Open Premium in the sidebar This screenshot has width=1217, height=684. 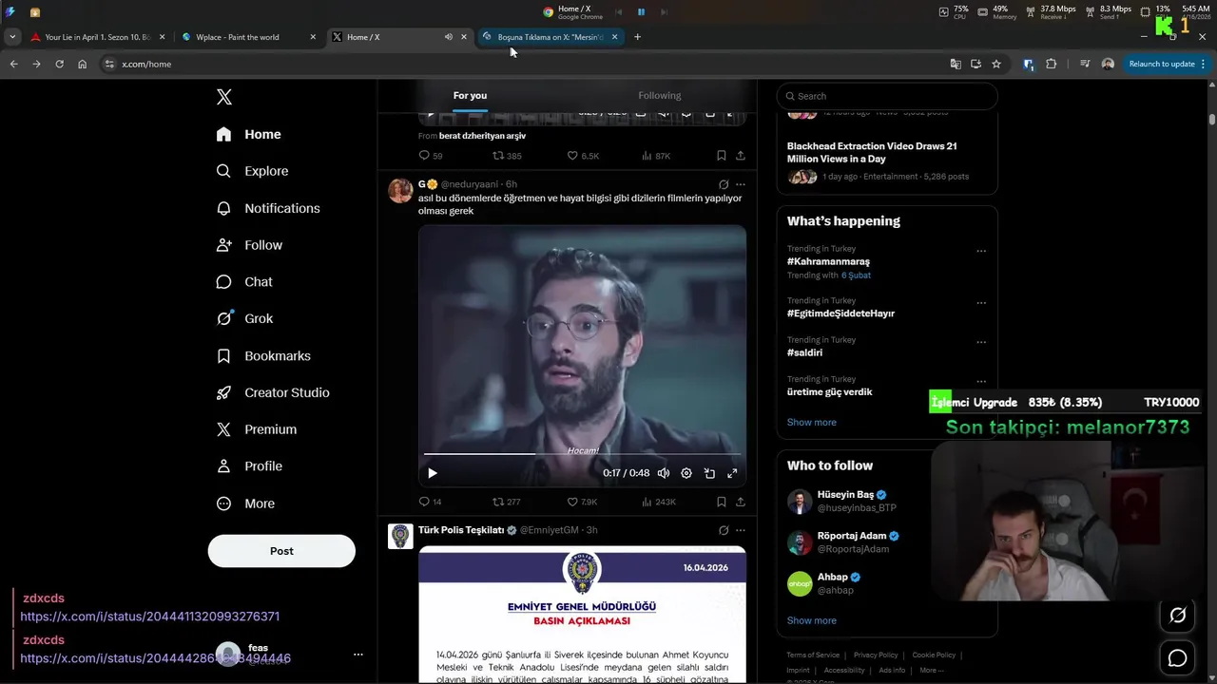[257, 429]
